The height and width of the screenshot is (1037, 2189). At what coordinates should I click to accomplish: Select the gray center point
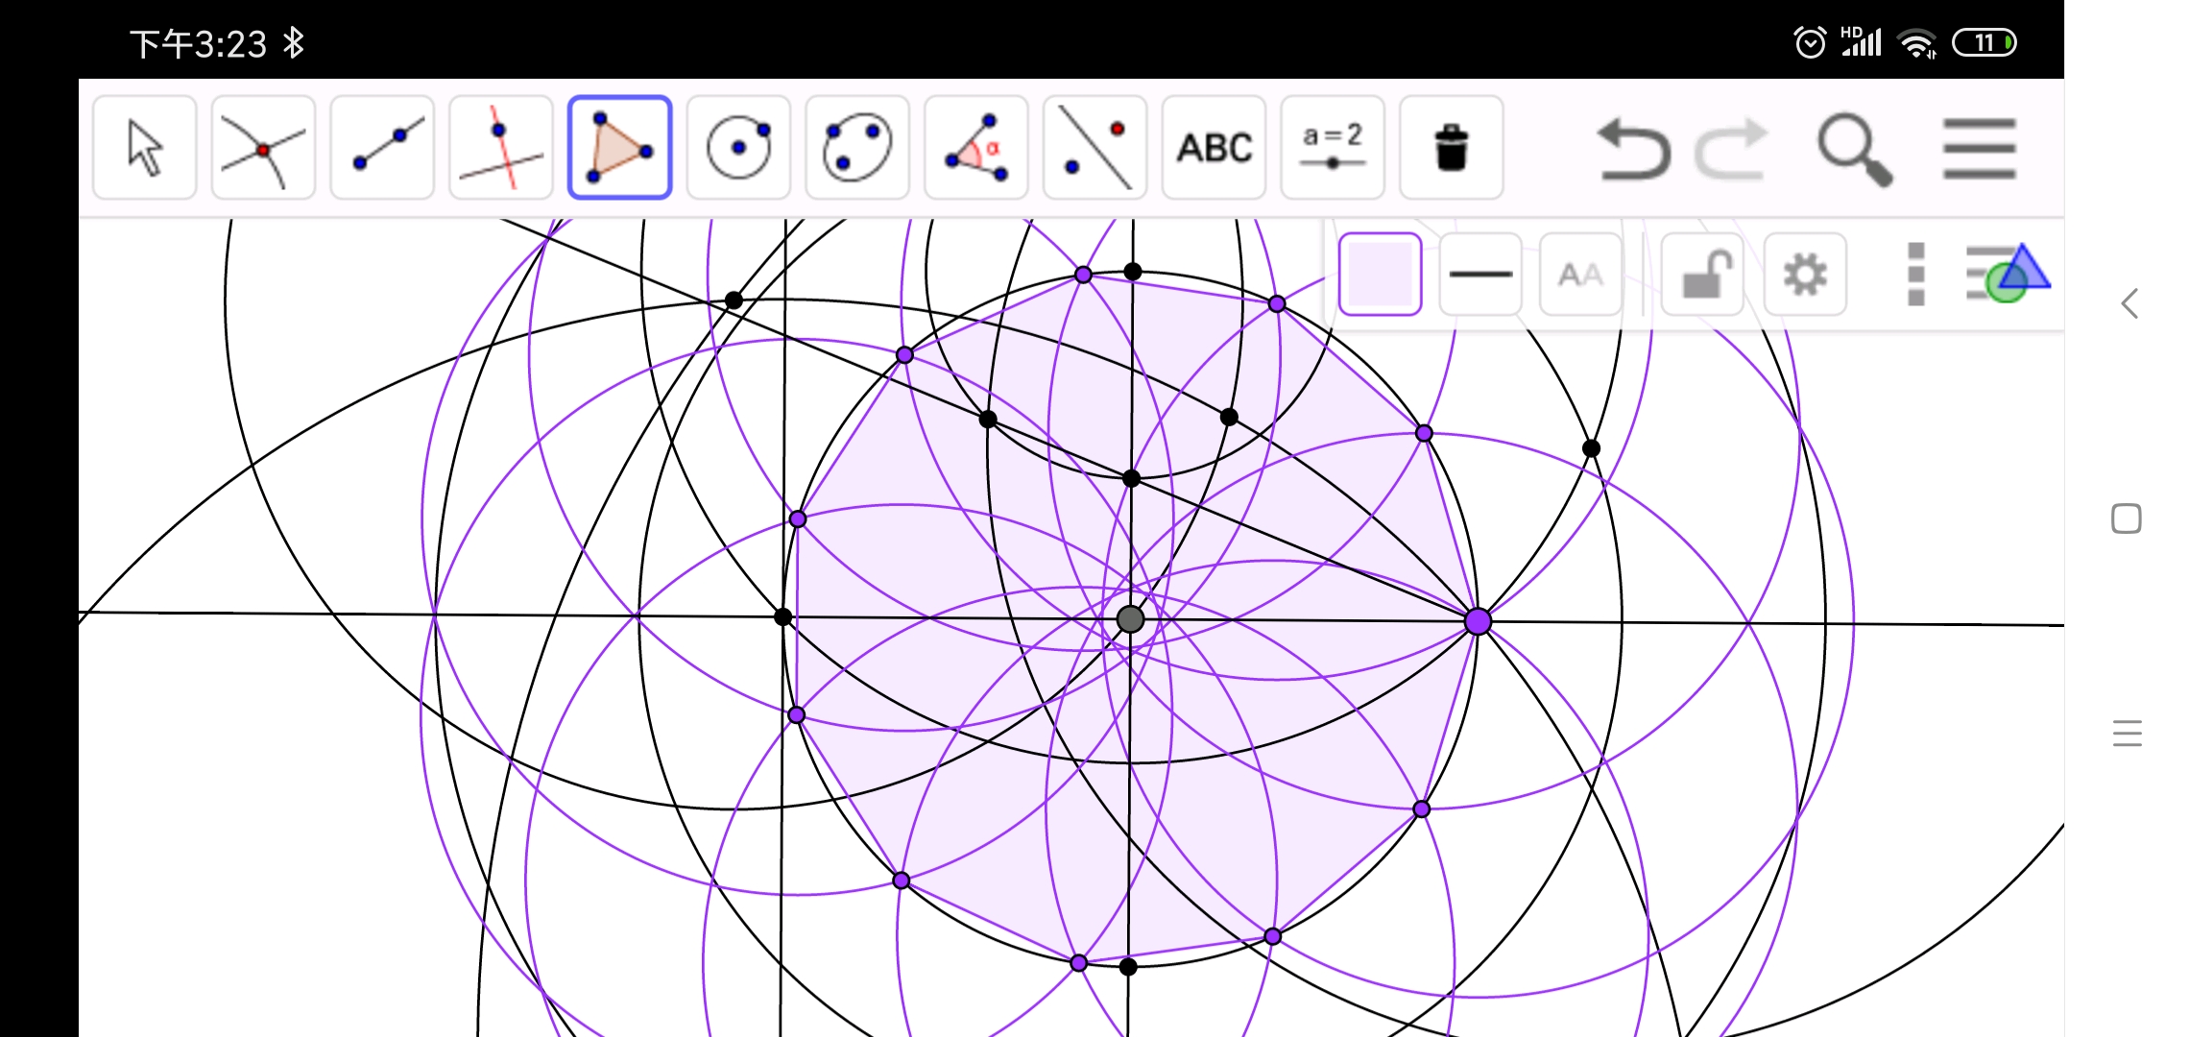pyautogui.click(x=1131, y=619)
